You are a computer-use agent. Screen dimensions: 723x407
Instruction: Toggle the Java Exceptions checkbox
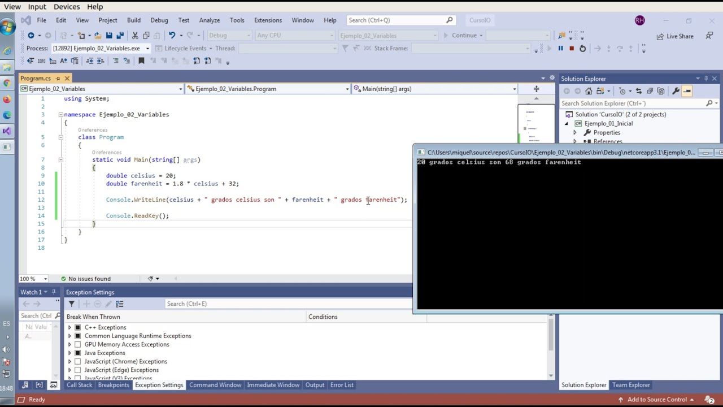78,353
